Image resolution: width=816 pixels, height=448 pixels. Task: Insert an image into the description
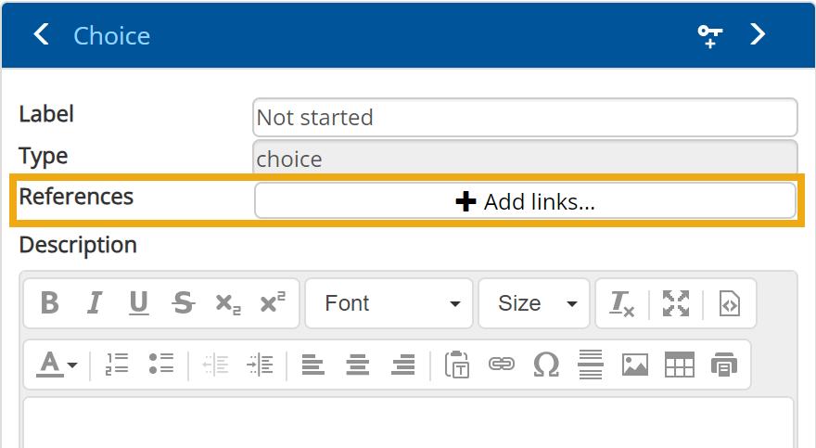tap(635, 365)
